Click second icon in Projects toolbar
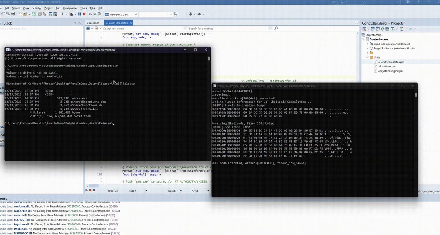Image resolution: width=440 pixels, height=235 pixels. point(373,29)
